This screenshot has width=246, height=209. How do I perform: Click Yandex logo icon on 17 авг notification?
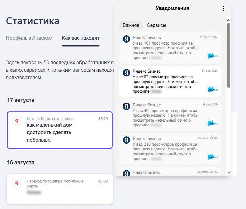tap(126, 39)
